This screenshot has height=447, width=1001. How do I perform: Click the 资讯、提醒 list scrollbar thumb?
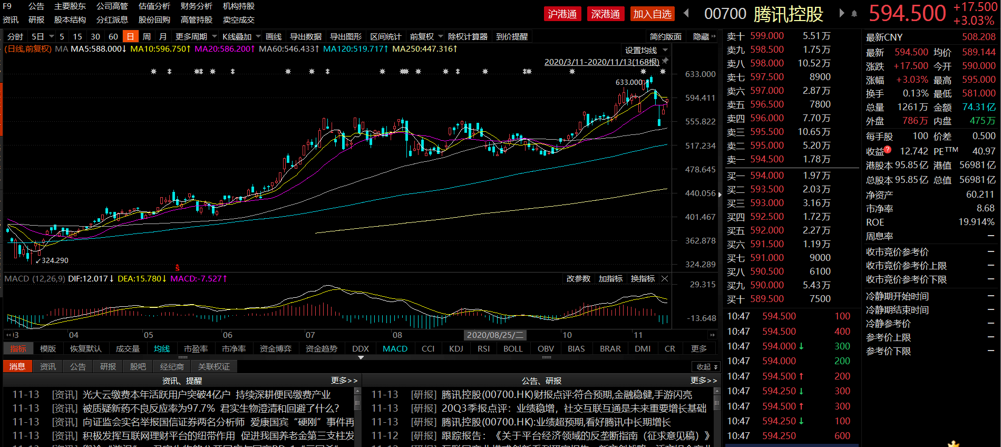[x=357, y=404]
